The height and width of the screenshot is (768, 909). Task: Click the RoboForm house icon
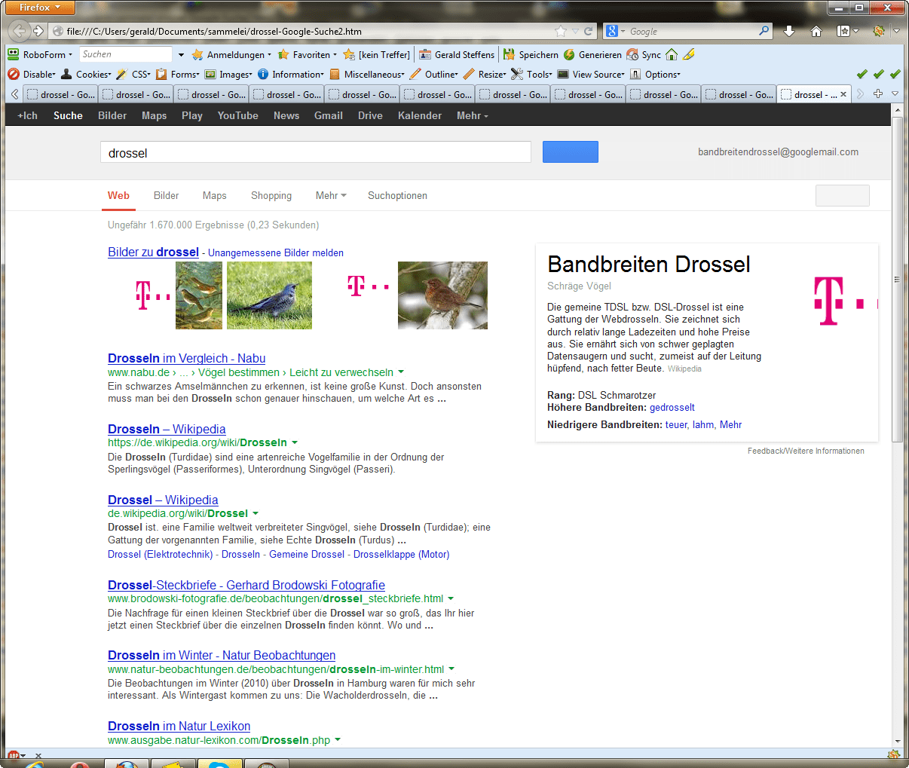tap(672, 54)
